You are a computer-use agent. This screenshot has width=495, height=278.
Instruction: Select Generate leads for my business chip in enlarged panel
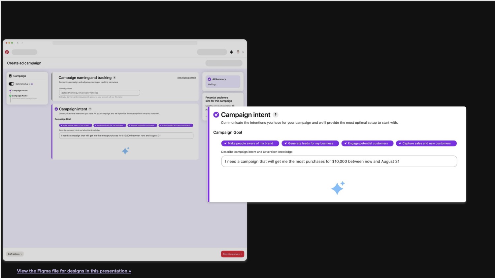tap(310, 143)
